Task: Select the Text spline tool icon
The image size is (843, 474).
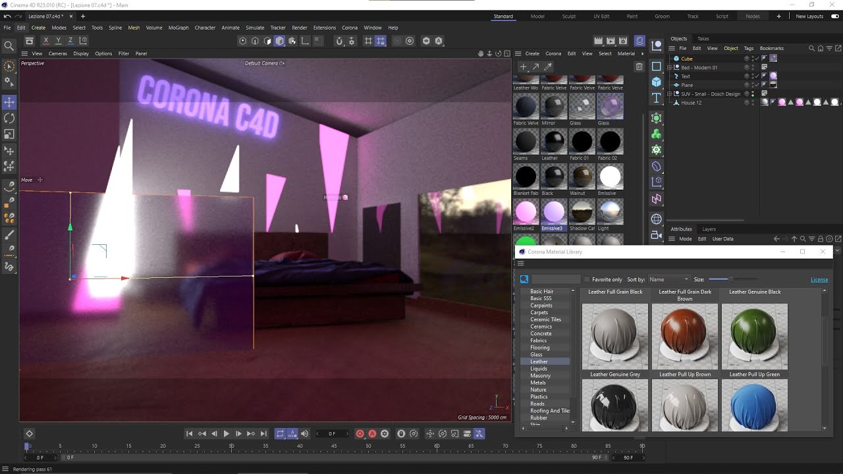Action: pos(657,98)
